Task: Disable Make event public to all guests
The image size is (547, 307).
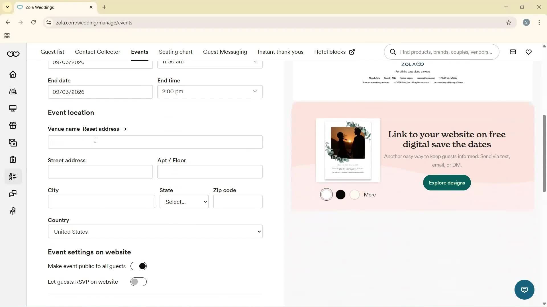Action: tap(138, 266)
